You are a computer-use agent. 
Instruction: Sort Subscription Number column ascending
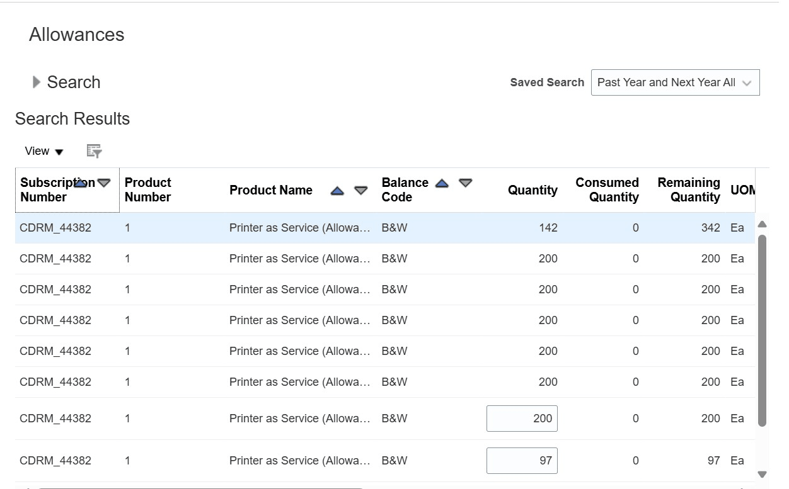(x=81, y=183)
